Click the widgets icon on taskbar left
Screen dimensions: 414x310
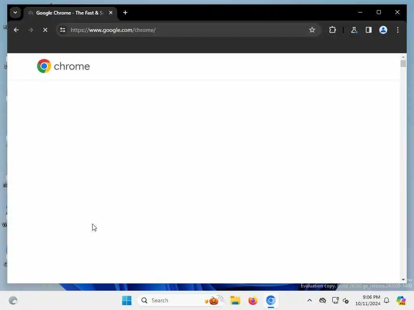(13, 300)
